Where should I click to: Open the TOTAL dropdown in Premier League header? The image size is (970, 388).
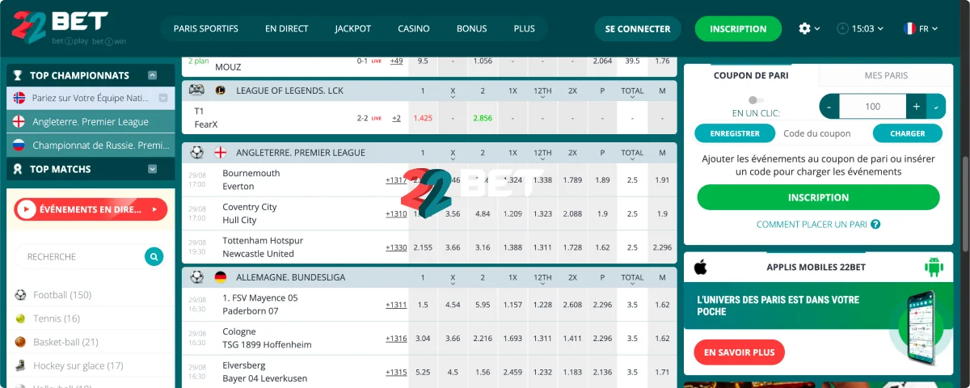pos(632,152)
